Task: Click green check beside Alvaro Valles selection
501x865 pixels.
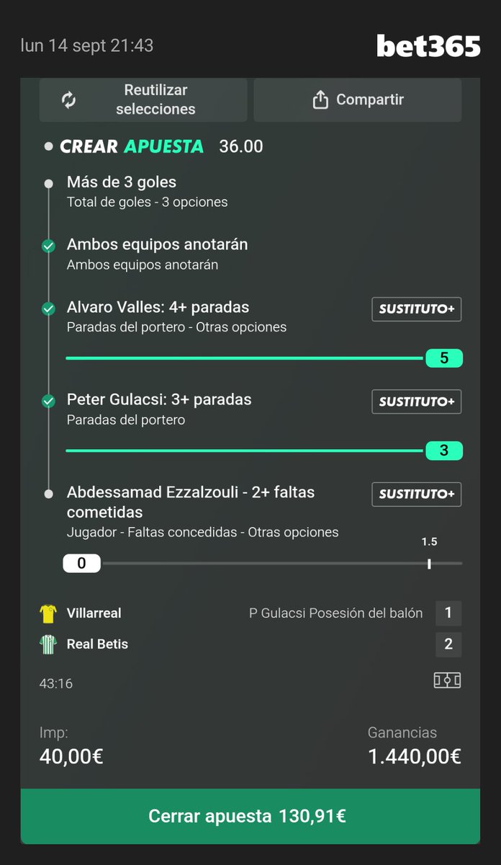Action: pyautogui.click(x=48, y=309)
